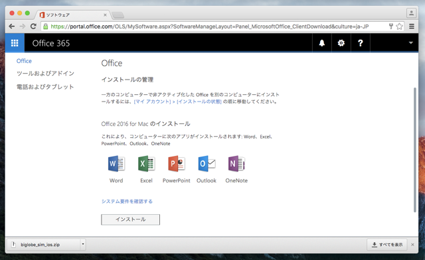Select ツールおよびアドイン in the left navigation

tap(45, 74)
